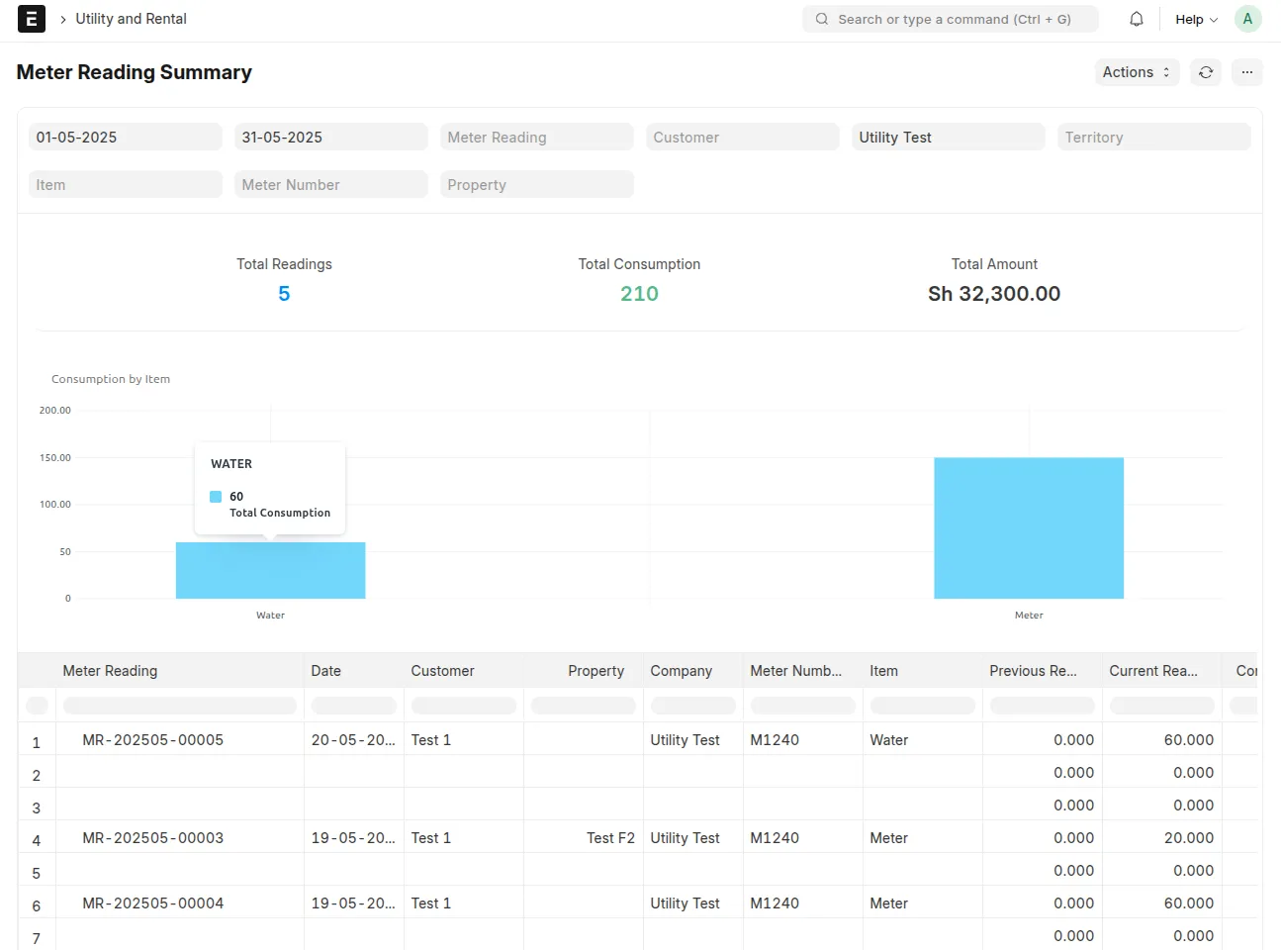Filter the Meter Reading column

coord(180,706)
